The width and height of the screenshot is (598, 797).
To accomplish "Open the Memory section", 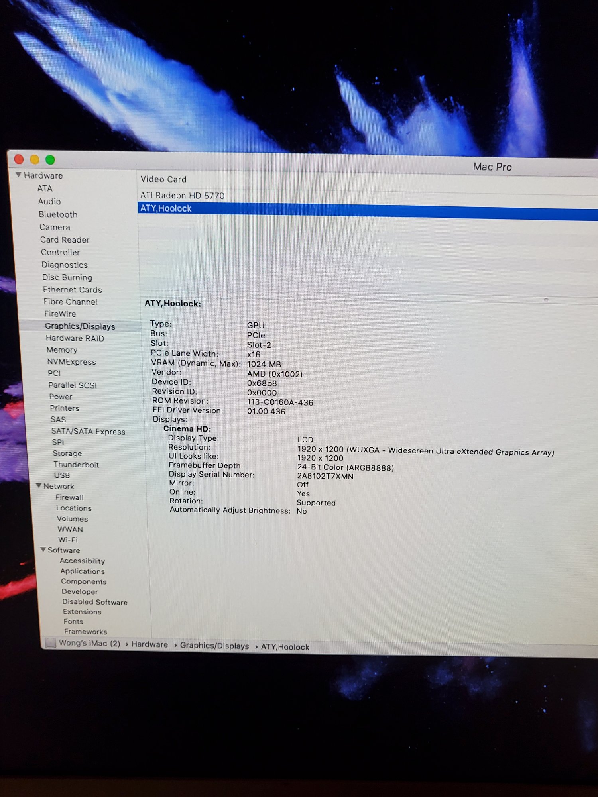I will coord(62,350).
